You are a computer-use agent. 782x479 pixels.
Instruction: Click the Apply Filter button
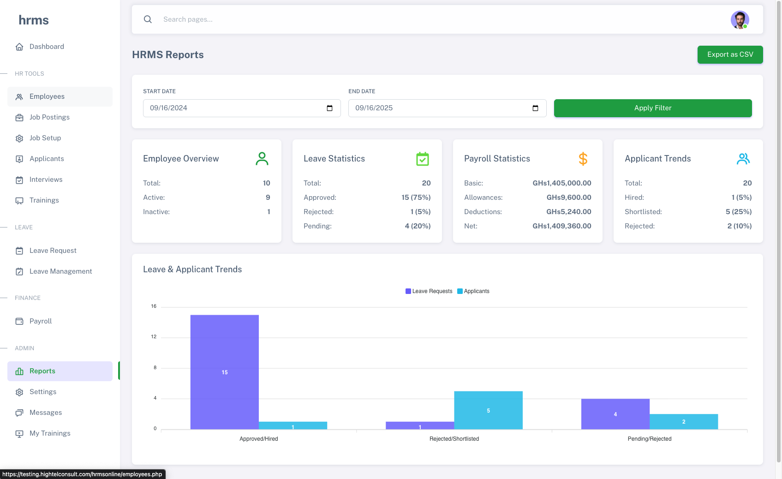(652, 108)
